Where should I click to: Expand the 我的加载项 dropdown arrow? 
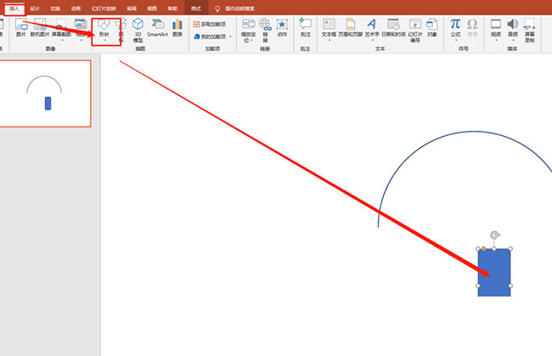231,37
